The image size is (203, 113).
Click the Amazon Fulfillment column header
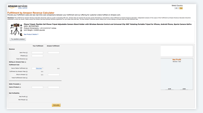click(x=53, y=46)
